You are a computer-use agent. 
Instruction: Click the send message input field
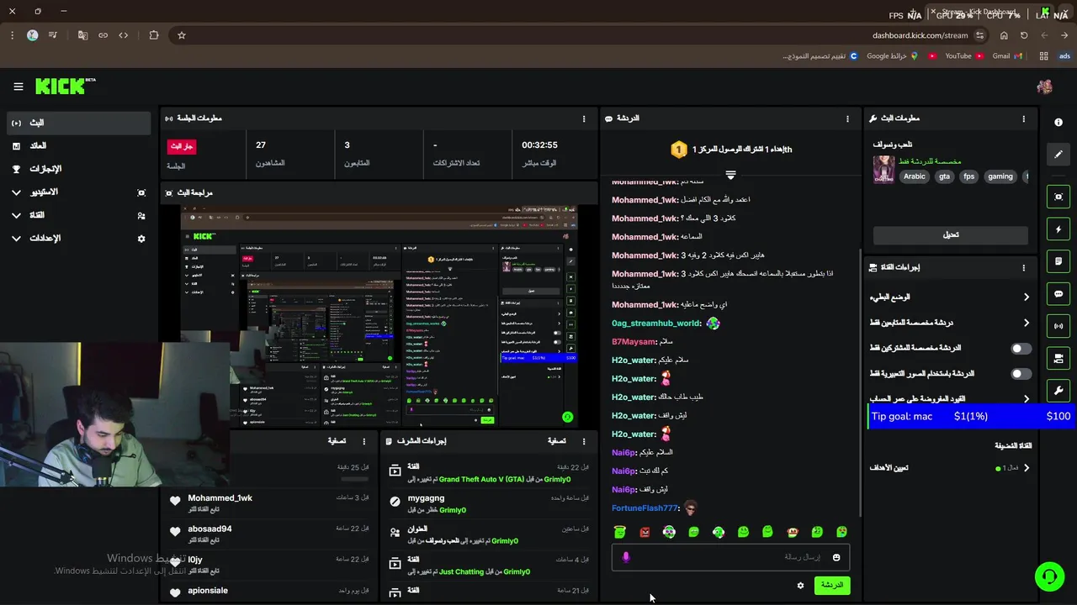[x=730, y=557]
